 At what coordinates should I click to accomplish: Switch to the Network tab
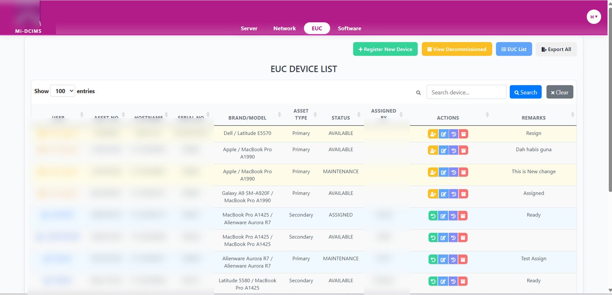[x=285, y=28]
